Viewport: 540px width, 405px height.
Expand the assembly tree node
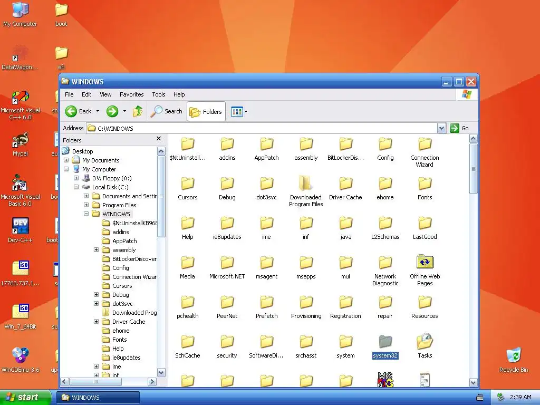pyautogui.click(x=96, y=249)
